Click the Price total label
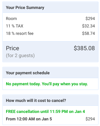 (x=13, y=48)
